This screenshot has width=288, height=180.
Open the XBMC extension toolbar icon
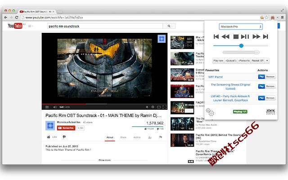(273, 18)
